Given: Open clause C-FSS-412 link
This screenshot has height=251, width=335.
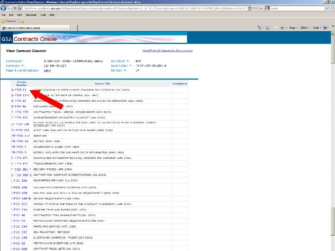Looking at the screenshot, I should (20, 118).
